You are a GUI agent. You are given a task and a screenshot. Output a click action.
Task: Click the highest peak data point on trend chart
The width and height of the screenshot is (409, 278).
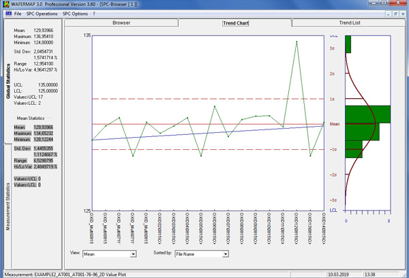pyautogui.click(x=297, y=42)
